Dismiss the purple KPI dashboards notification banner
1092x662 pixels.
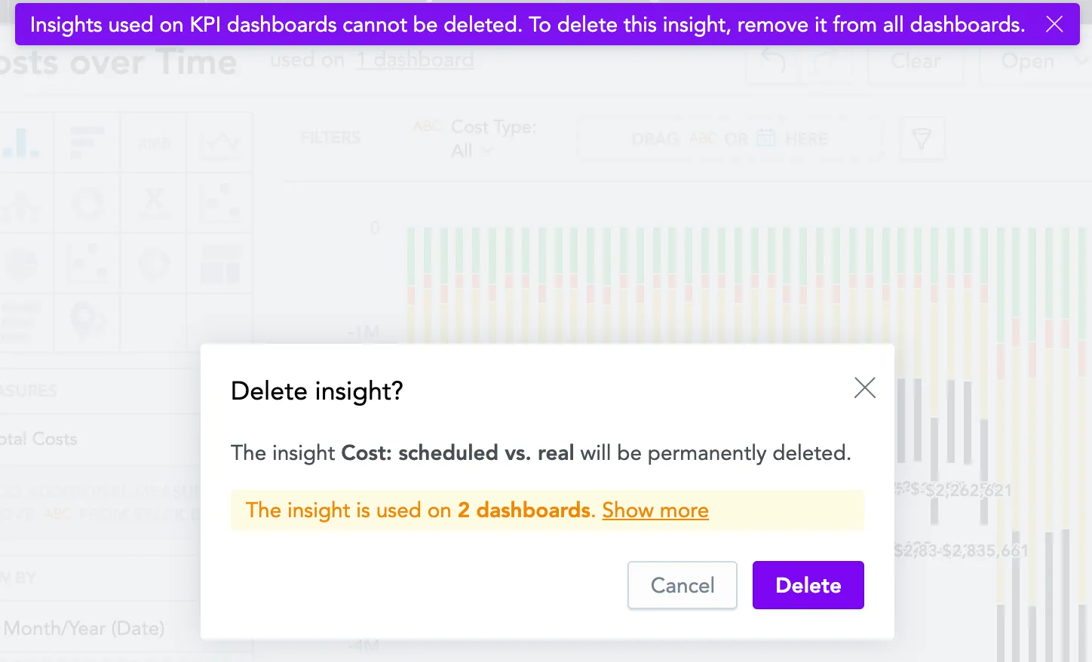[x=1054, y=24]
